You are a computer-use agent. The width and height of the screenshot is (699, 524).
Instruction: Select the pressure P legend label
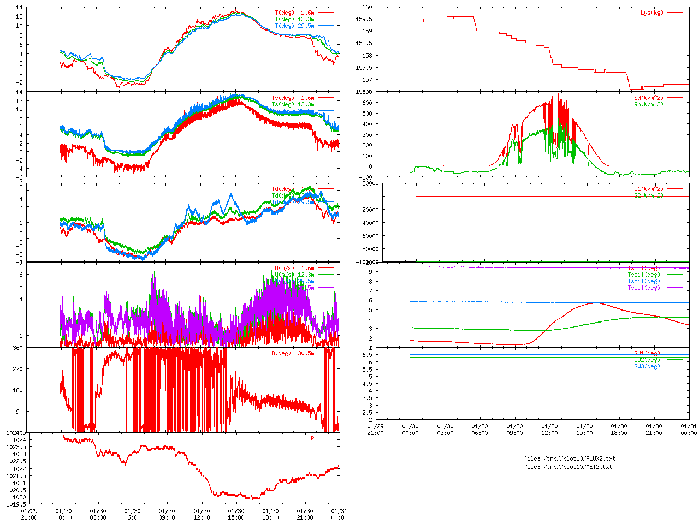pos(312,438)
